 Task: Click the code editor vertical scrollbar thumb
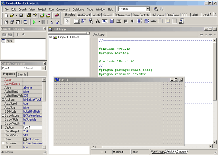[214, 71]
